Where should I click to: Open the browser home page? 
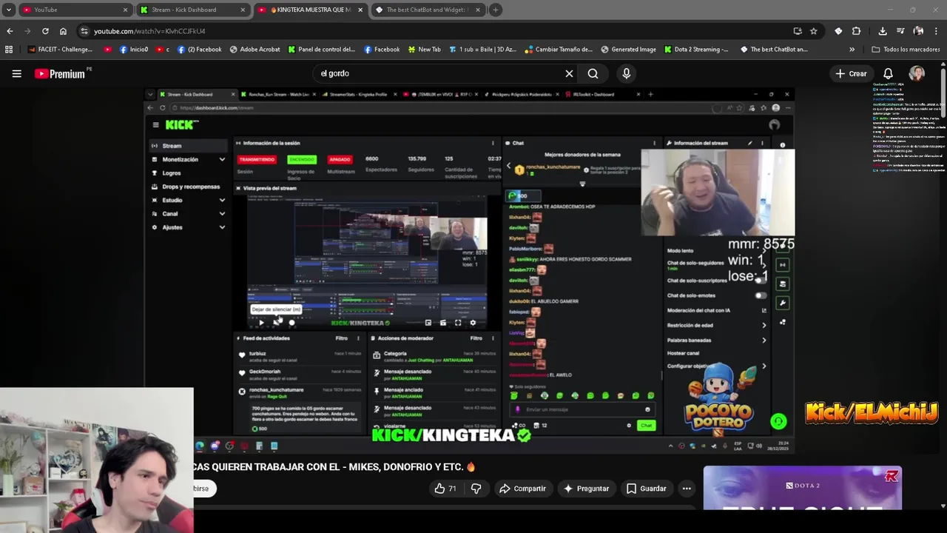[x=63, y=31]
